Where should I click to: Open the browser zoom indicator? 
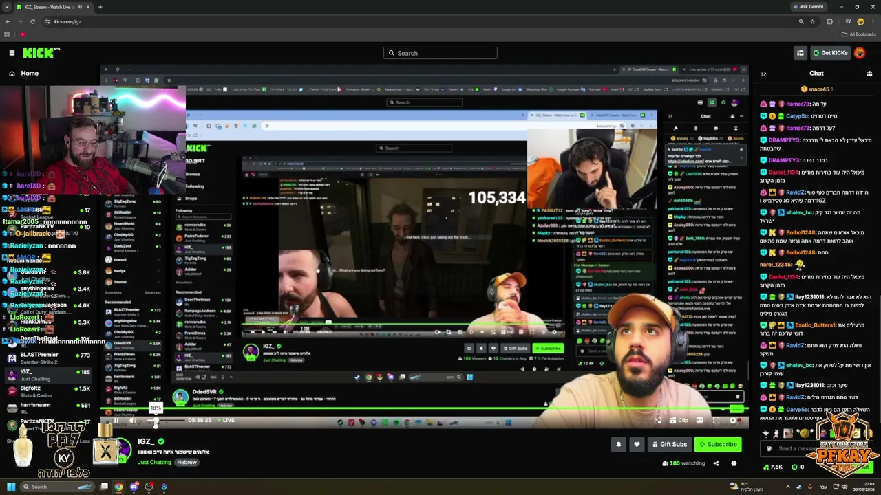click(x=800, y=21)
